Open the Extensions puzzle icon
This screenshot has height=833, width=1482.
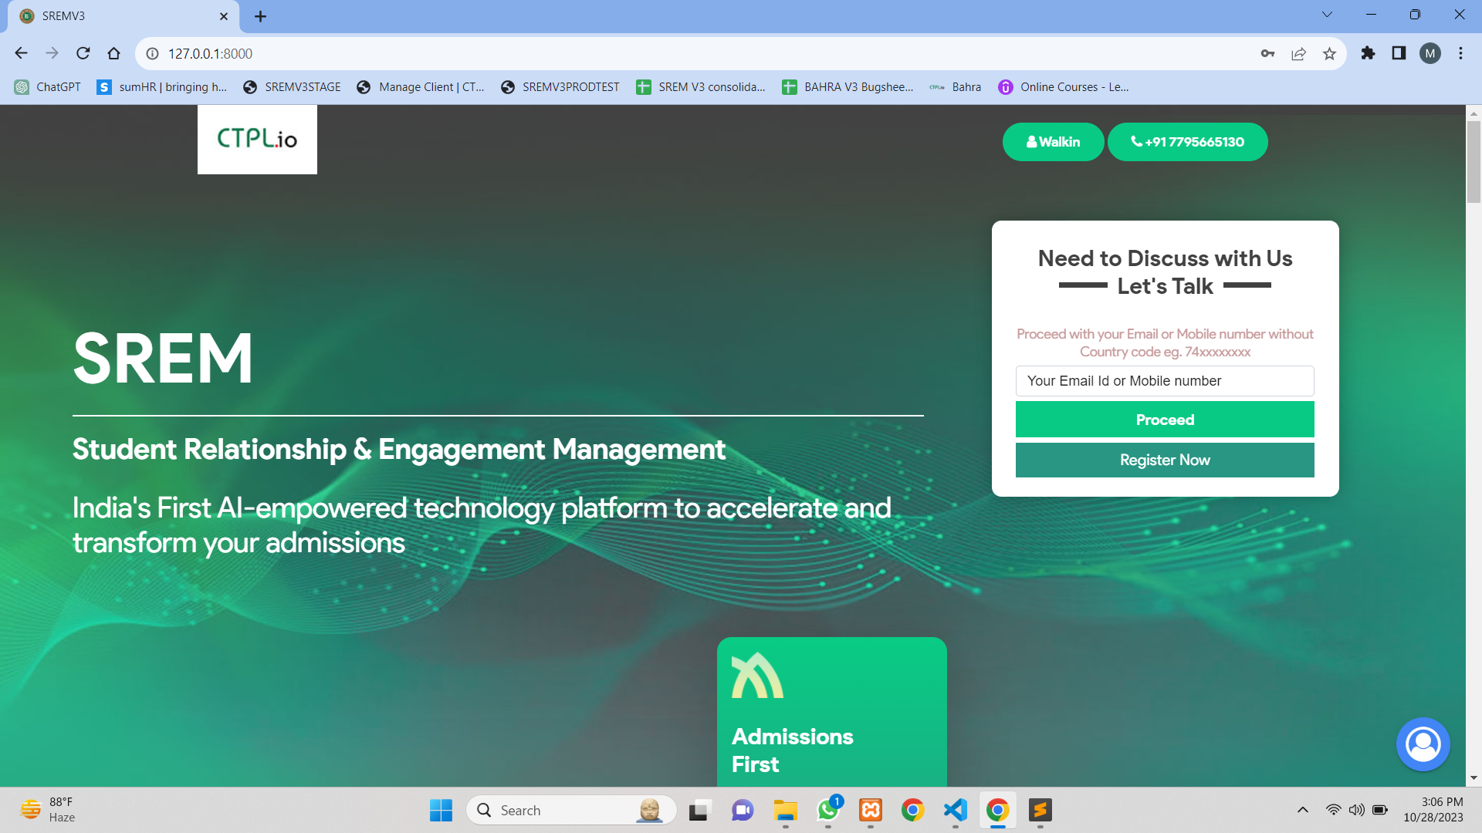click(1368, 53)
